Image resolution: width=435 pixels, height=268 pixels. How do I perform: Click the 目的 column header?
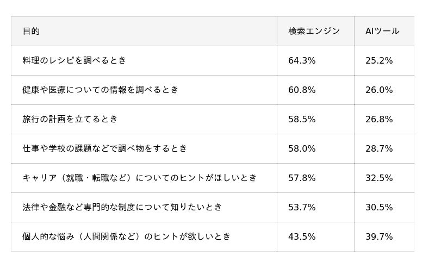[31, 32]
